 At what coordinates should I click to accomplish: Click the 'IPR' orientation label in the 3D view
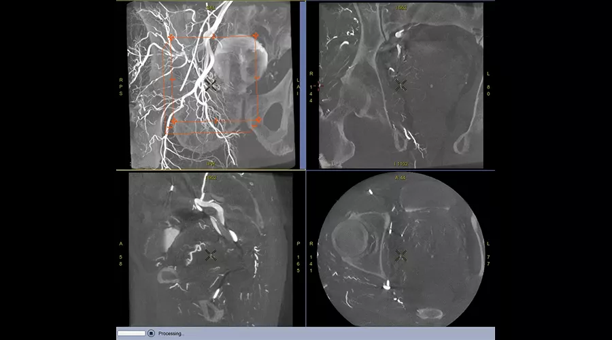[211, 164]
